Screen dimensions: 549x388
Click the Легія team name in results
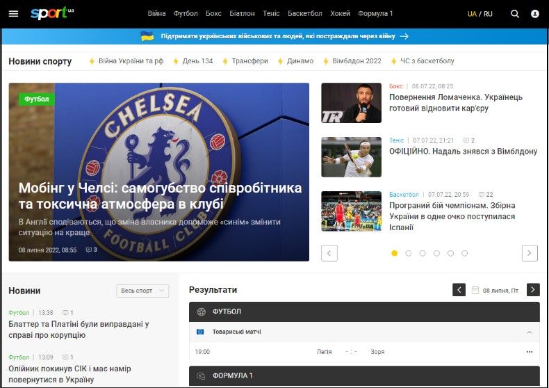[x=325, y=352]
